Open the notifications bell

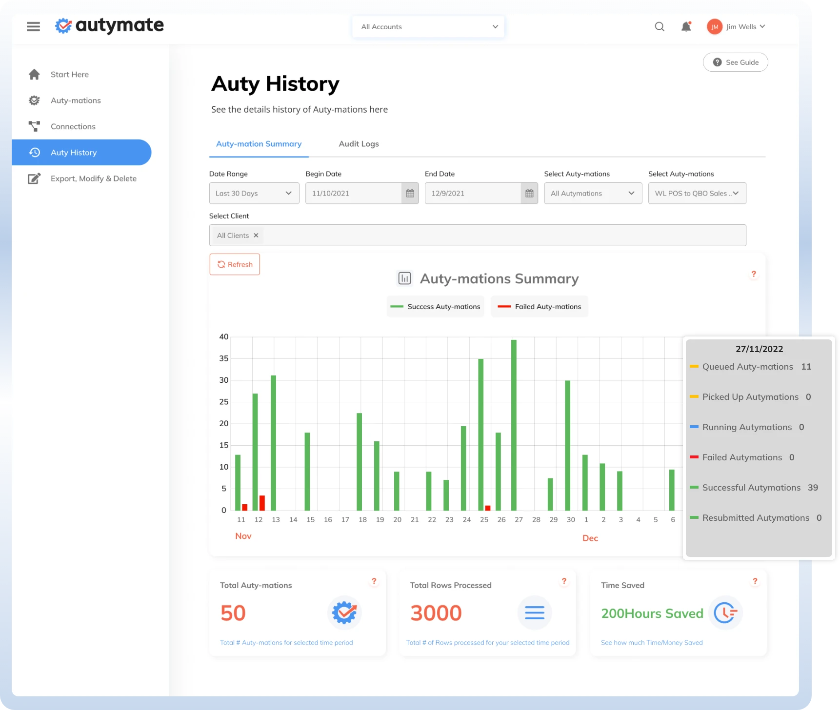pos(686,27)
